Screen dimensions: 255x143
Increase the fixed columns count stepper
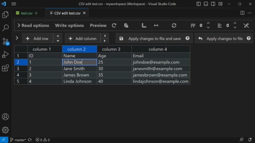click(208, 23)
